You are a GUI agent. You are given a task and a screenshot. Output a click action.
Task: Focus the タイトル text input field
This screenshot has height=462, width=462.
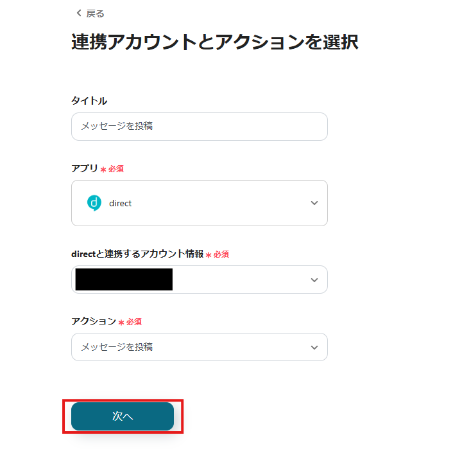pos(199,127)
